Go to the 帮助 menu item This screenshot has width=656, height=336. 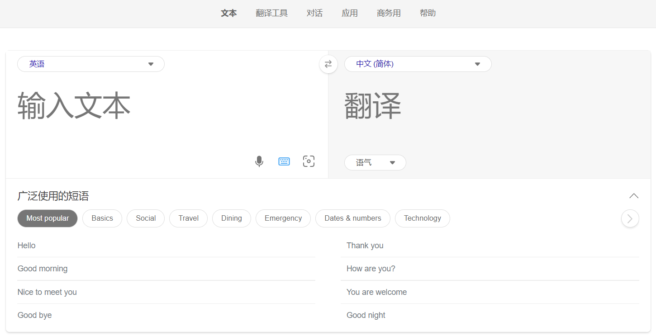coord(428,14)
